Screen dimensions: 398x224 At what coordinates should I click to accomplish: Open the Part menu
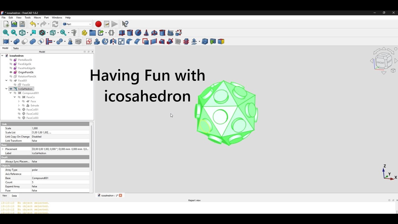click(x=46, y=18)
